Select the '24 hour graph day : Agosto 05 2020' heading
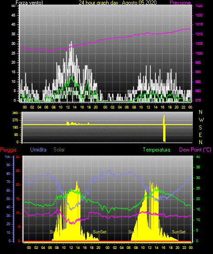 click(x=118, y=3)
